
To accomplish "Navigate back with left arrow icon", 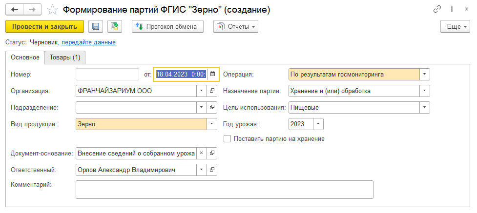I will click(15, 10).
